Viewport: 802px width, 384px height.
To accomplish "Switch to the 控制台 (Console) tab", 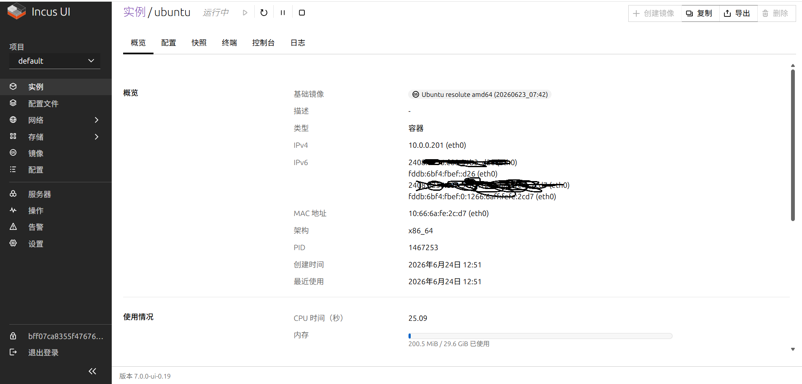I will click(264, 43).
